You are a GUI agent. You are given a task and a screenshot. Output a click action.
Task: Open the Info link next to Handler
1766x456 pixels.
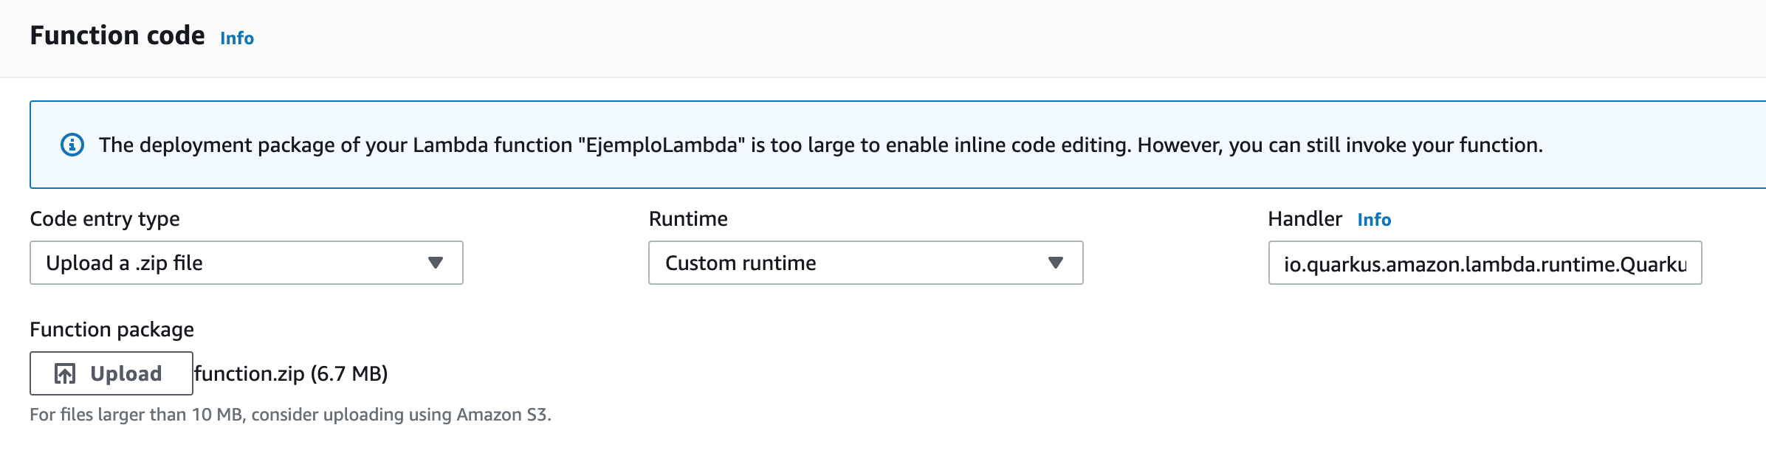click(x=1374, y=220)
